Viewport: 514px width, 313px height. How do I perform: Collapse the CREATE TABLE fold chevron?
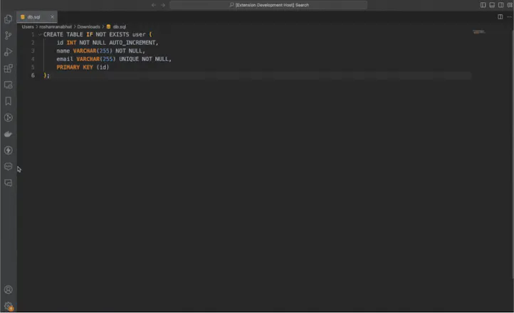tap(40, 34)
